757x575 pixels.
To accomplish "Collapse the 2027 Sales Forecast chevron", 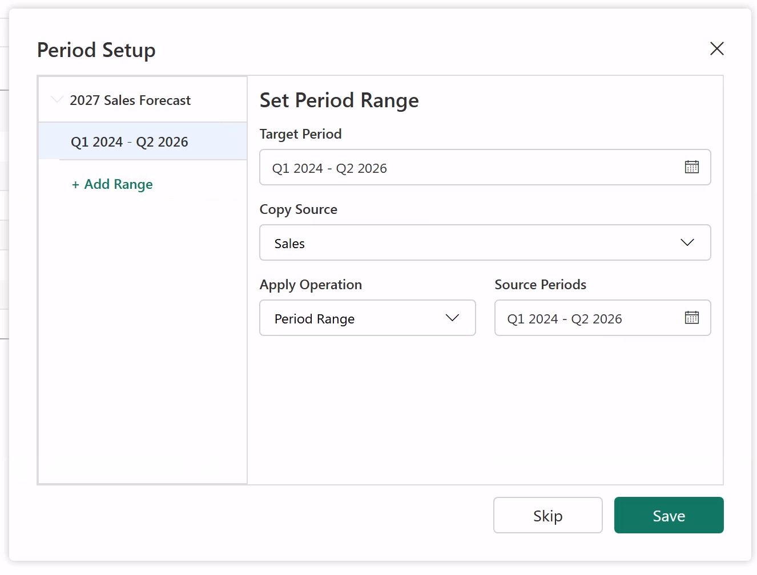I will (57, 100).
